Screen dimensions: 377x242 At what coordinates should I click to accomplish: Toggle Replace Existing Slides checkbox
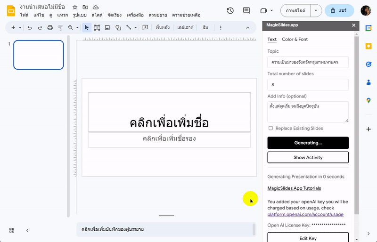[270, 128]
